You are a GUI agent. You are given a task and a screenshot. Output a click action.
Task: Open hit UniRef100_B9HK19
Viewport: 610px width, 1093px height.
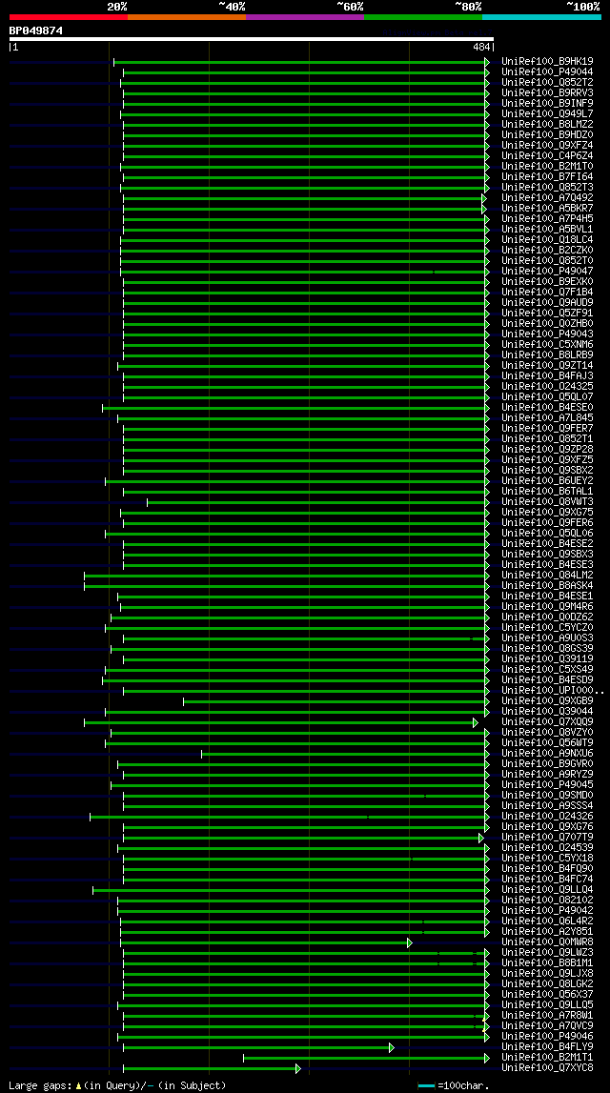(x=547, y=61)
